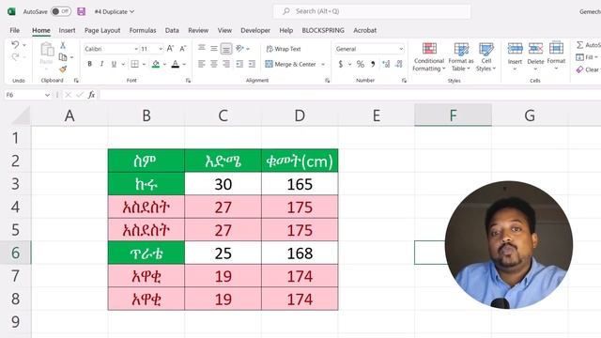Toggle Align Left
This screenshot has width=601, height=338.
pyautogui.click(x=202, y=64)
